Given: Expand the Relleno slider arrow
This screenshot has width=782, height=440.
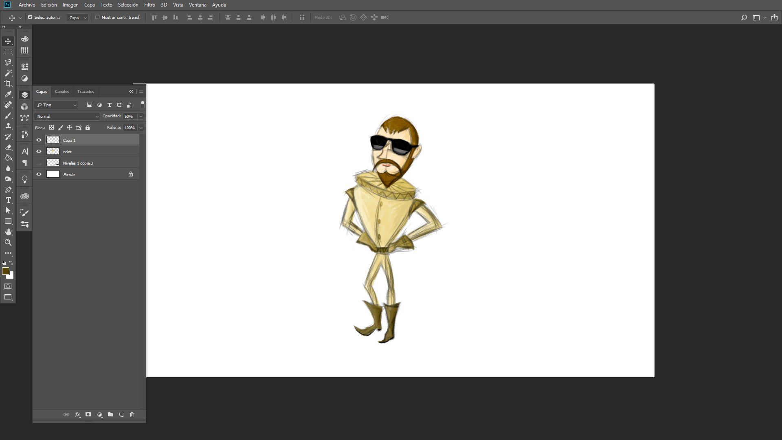Looking at the screenshot, I should [x=141, y=128].
